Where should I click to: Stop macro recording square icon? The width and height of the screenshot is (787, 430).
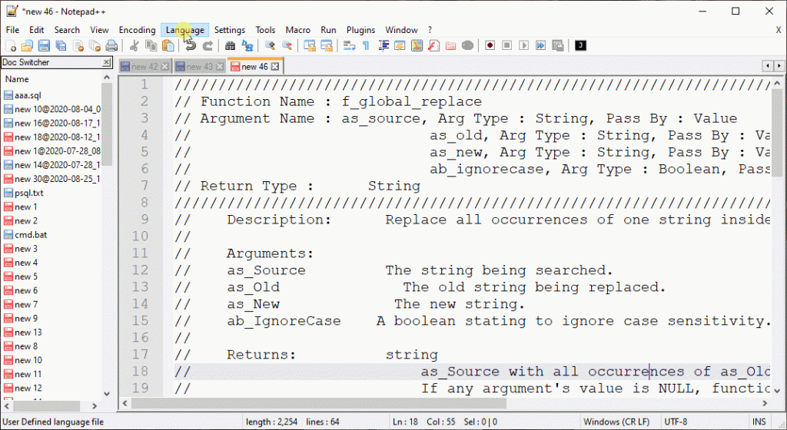pos(507,45)
